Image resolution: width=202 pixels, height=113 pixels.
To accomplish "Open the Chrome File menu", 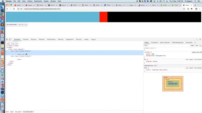I will coord(15,1).
